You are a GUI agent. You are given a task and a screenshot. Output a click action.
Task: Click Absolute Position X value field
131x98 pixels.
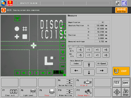pos(100,25)
